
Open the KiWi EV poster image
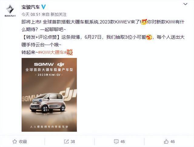point(49,95)
